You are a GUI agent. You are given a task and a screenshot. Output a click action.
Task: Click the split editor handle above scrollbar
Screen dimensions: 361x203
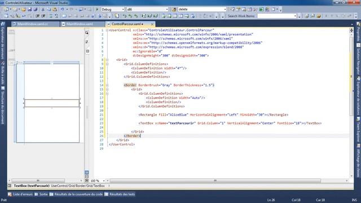click(x=351, y=30)
